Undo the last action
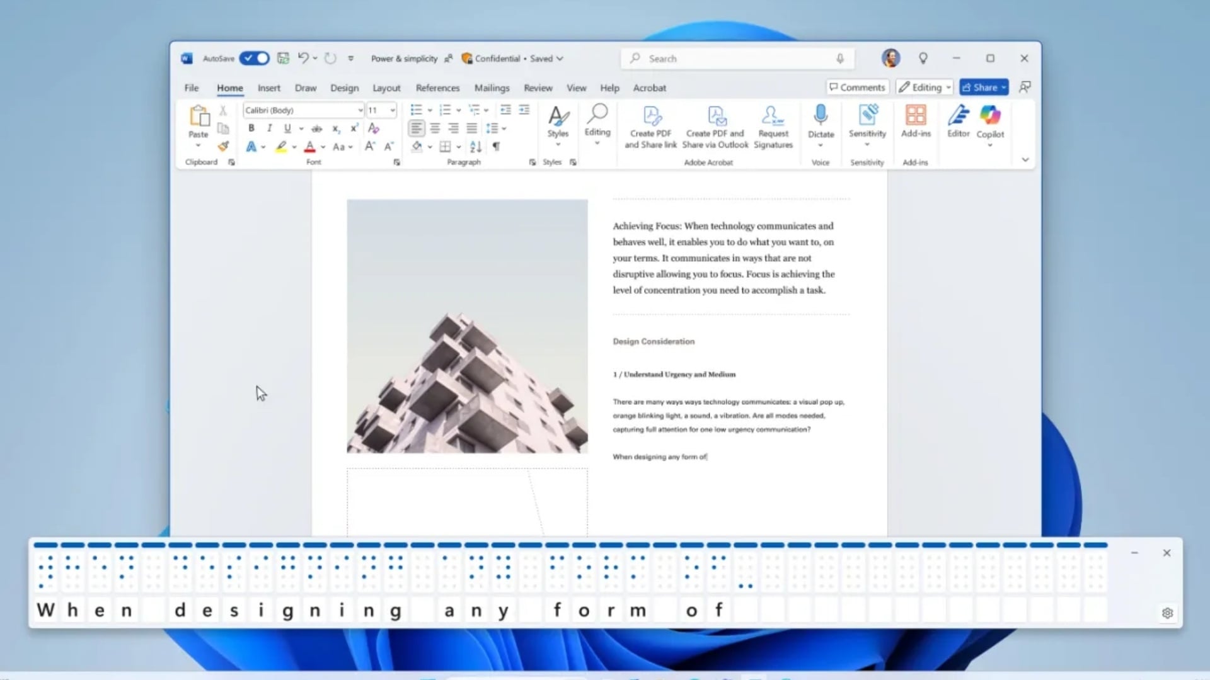Screen dimensions: 1210x680 [303, 58]
